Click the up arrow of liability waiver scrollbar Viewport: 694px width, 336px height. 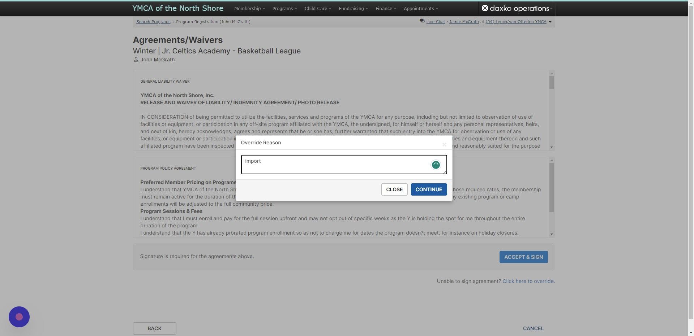[552, 73]
